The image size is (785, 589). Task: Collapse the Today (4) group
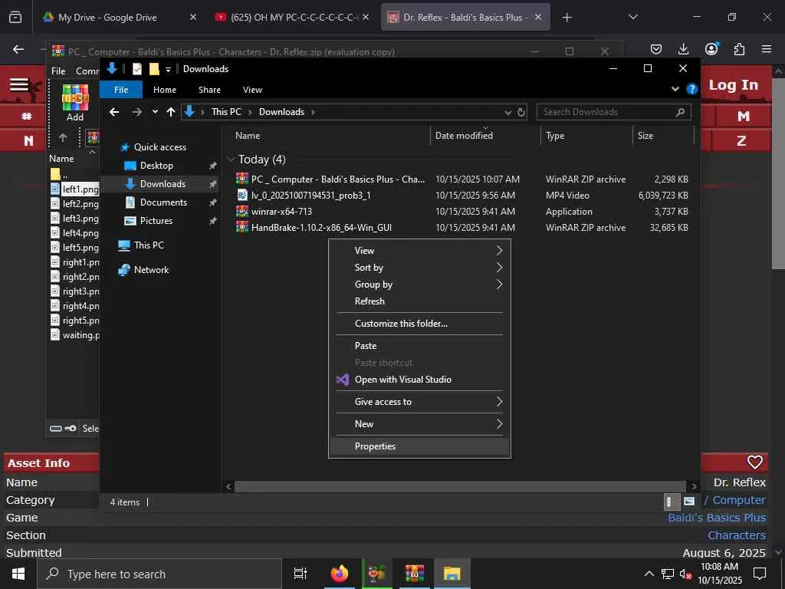[x=231, y=160]
